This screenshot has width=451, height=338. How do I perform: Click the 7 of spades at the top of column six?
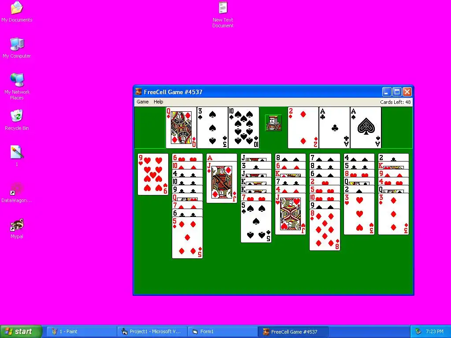tap(325, 158)
